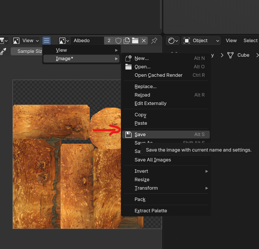Open the View mode dropdown in image editor
Screen dimensions: 259x249
26,40
